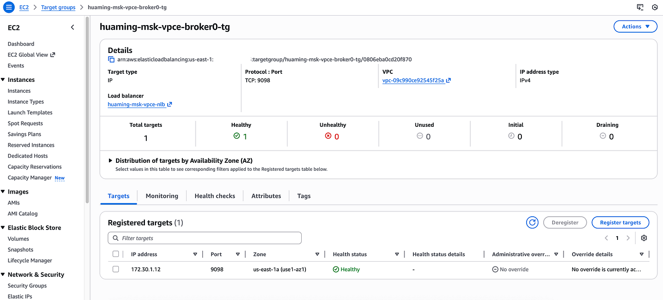The height and width of the screenshot is (300, 663).
Task: Switch to the Monitoring tab
Action: (x=162, y=196)
